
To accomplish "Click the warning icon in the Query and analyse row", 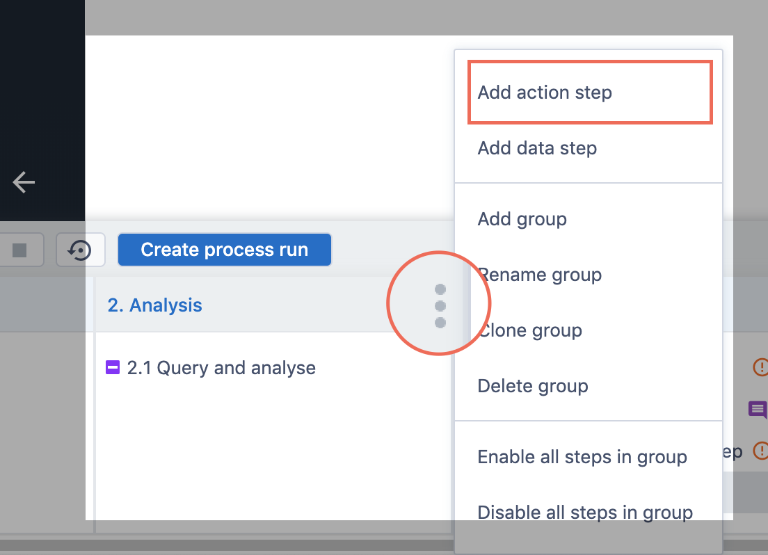I will pos(760,367).
